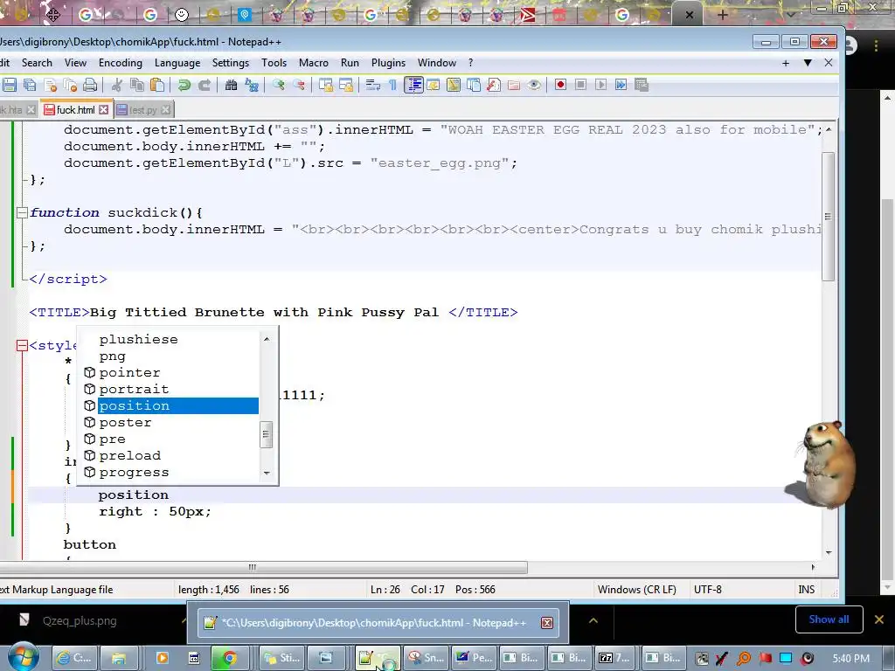Click the Redo arrow icon
Viewport: 895px width, 671px height.
click(205, 85)
